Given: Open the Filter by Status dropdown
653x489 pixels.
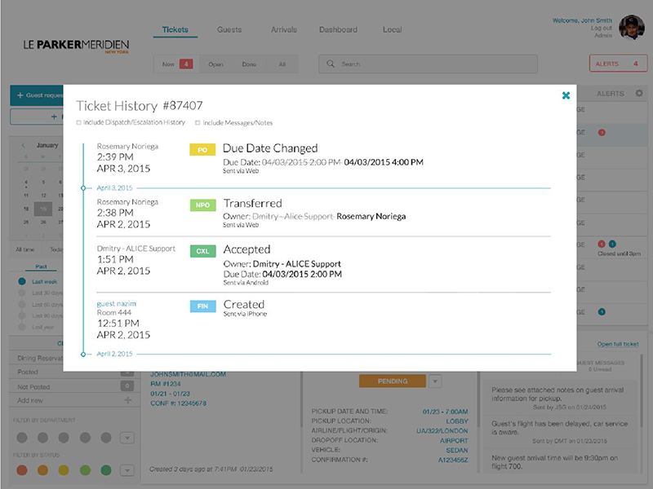Looking at the screenshot, I should click(126, 470).
